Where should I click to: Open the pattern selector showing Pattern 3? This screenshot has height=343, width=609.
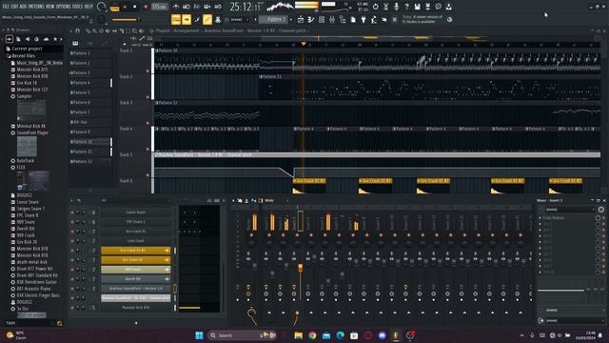(274, 19)
